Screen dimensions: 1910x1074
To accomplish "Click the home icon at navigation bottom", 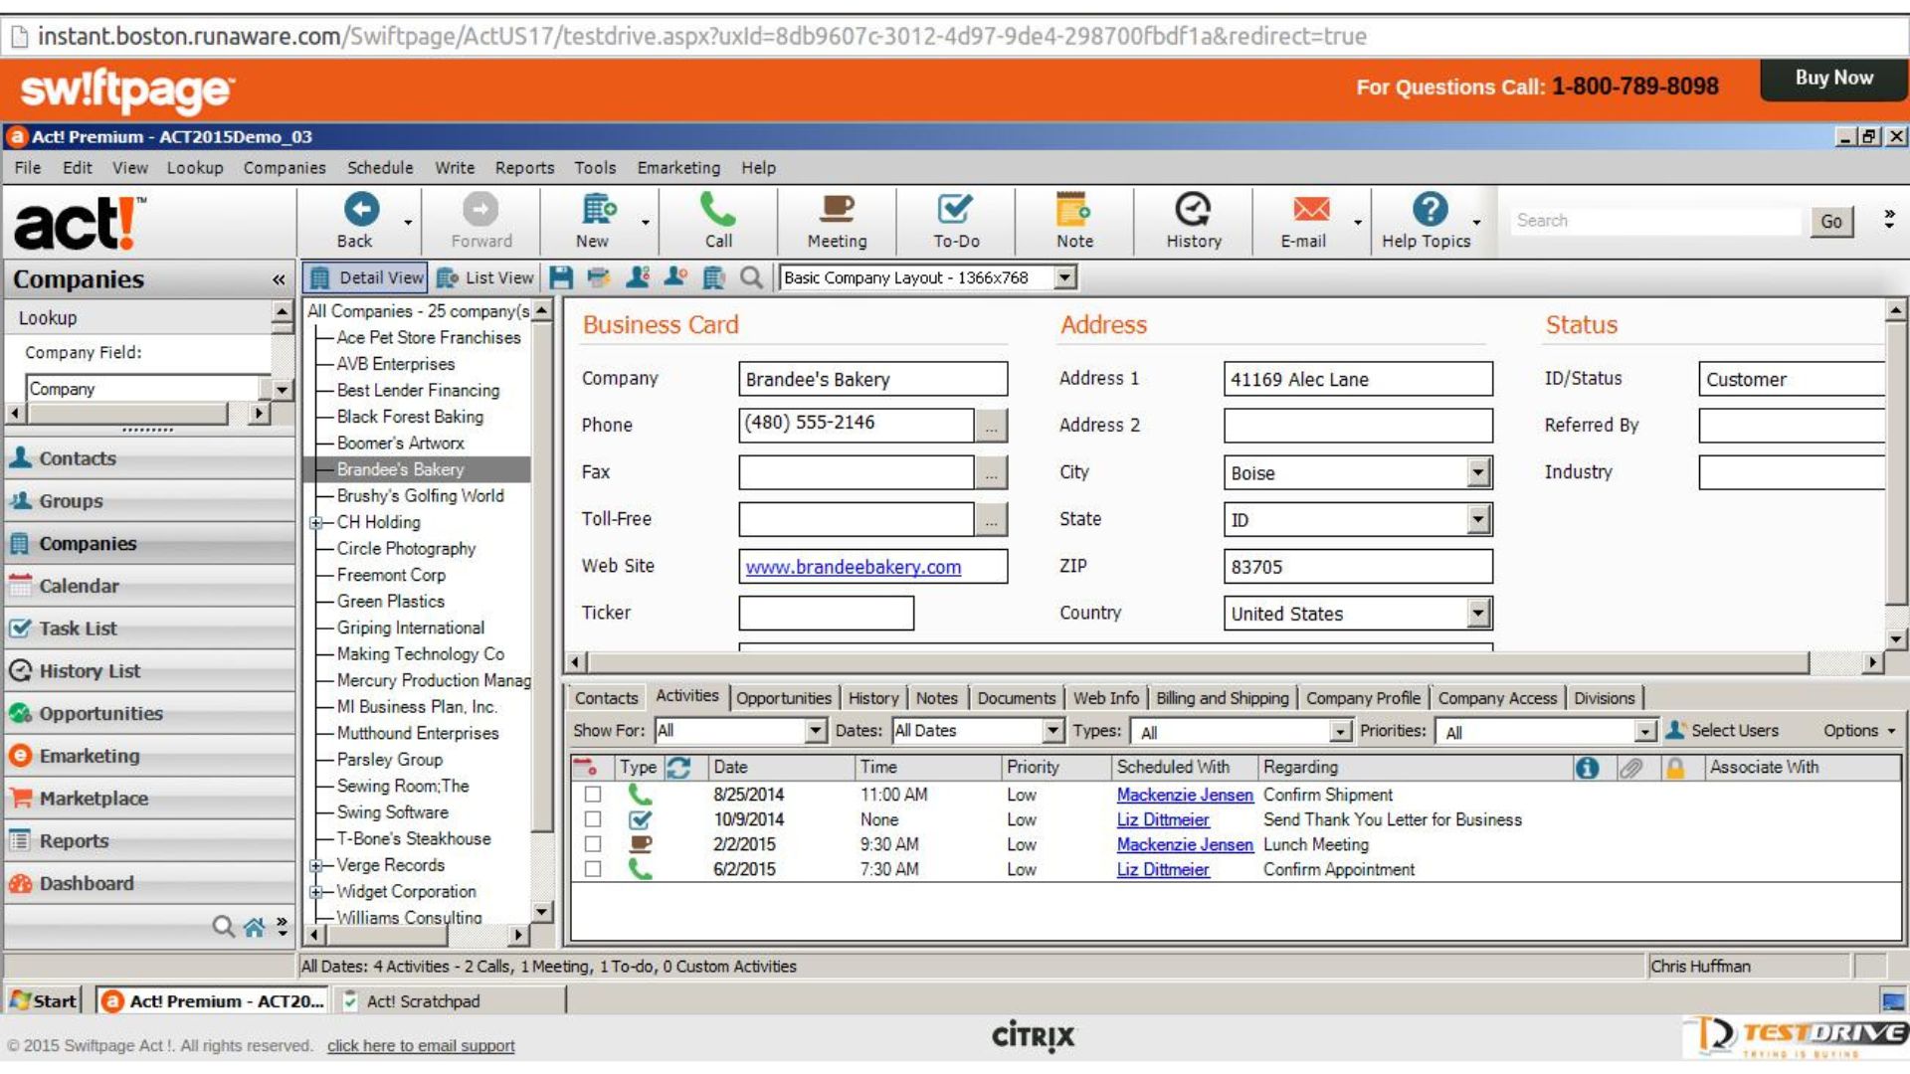I will [x=255, y=927].
